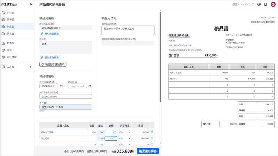Click 合計金額 ¥336,600- in preview
The width and height of the screenshot is (278, 156).
point(193,55)
